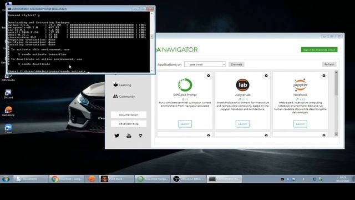Screen dimensions: 355x200
Task: Click the Channels button
Action: [x=236, y=64]
